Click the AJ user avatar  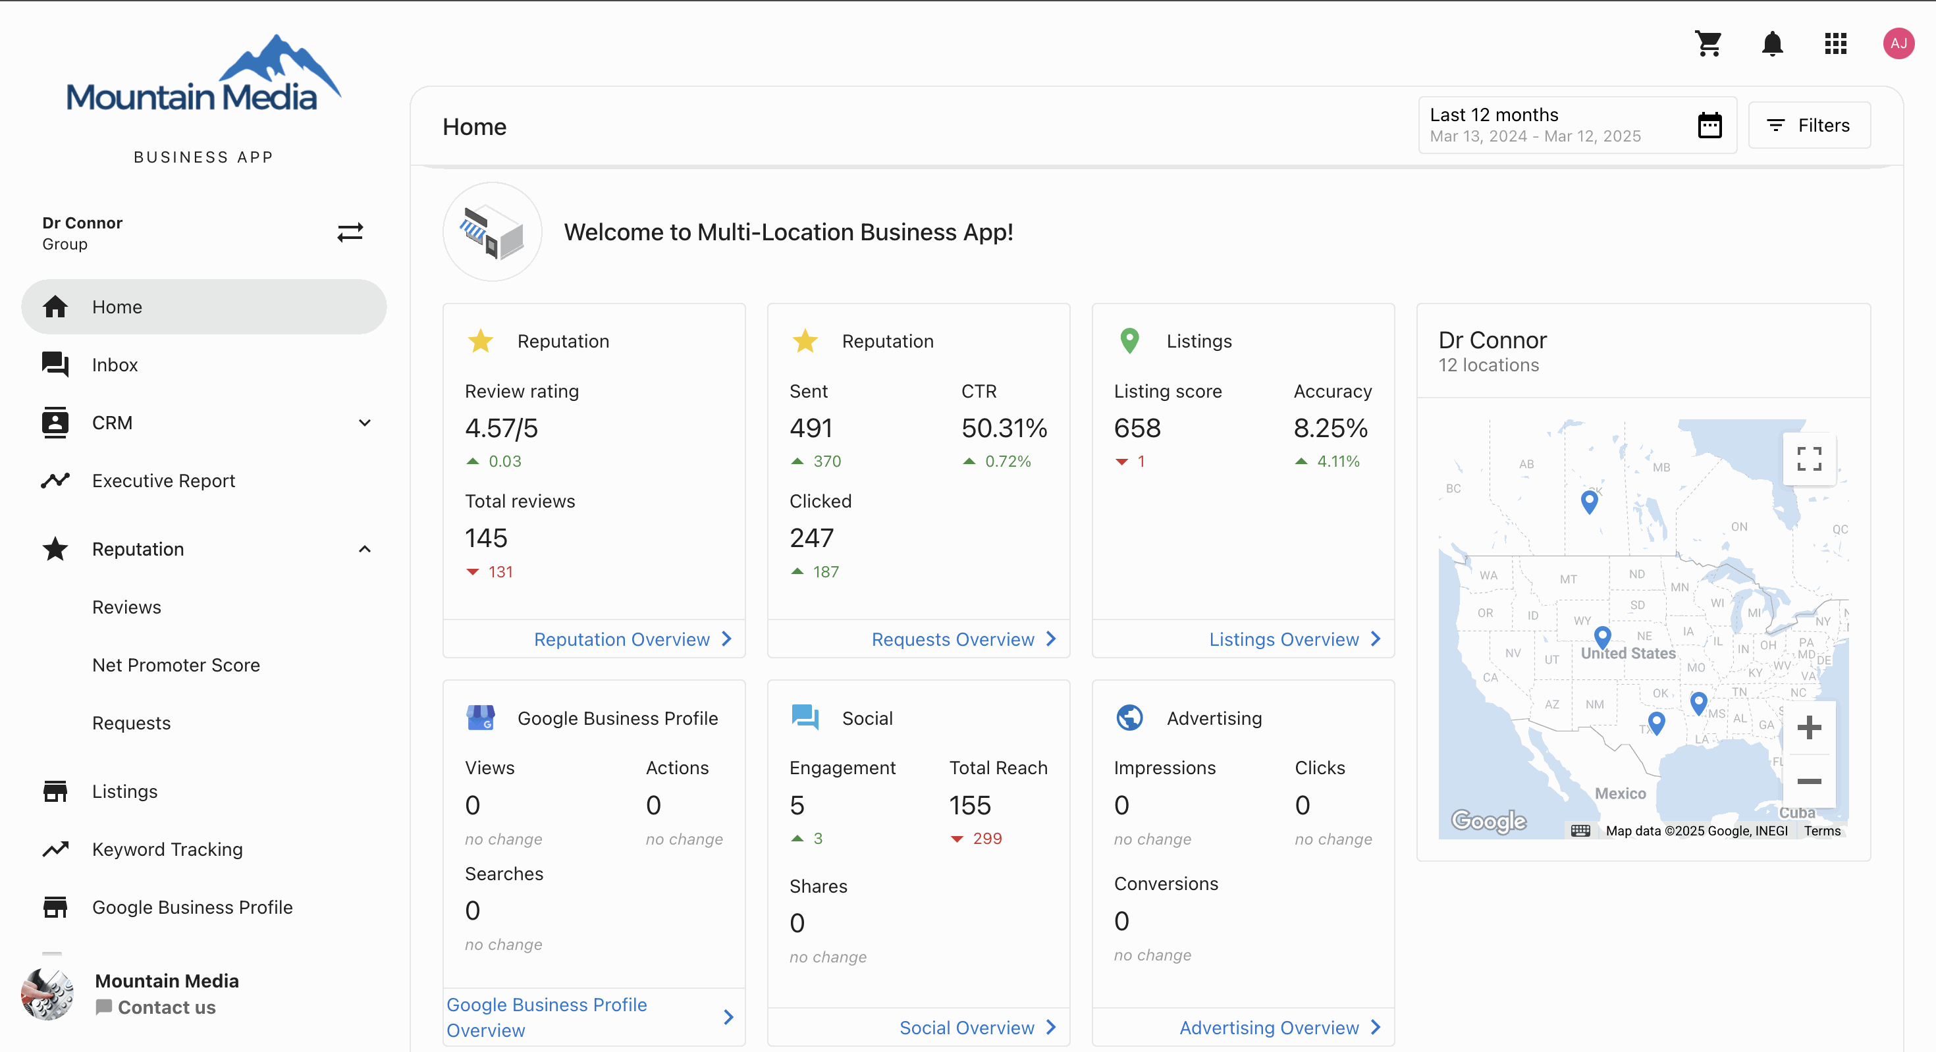[x=1898, y=43]
